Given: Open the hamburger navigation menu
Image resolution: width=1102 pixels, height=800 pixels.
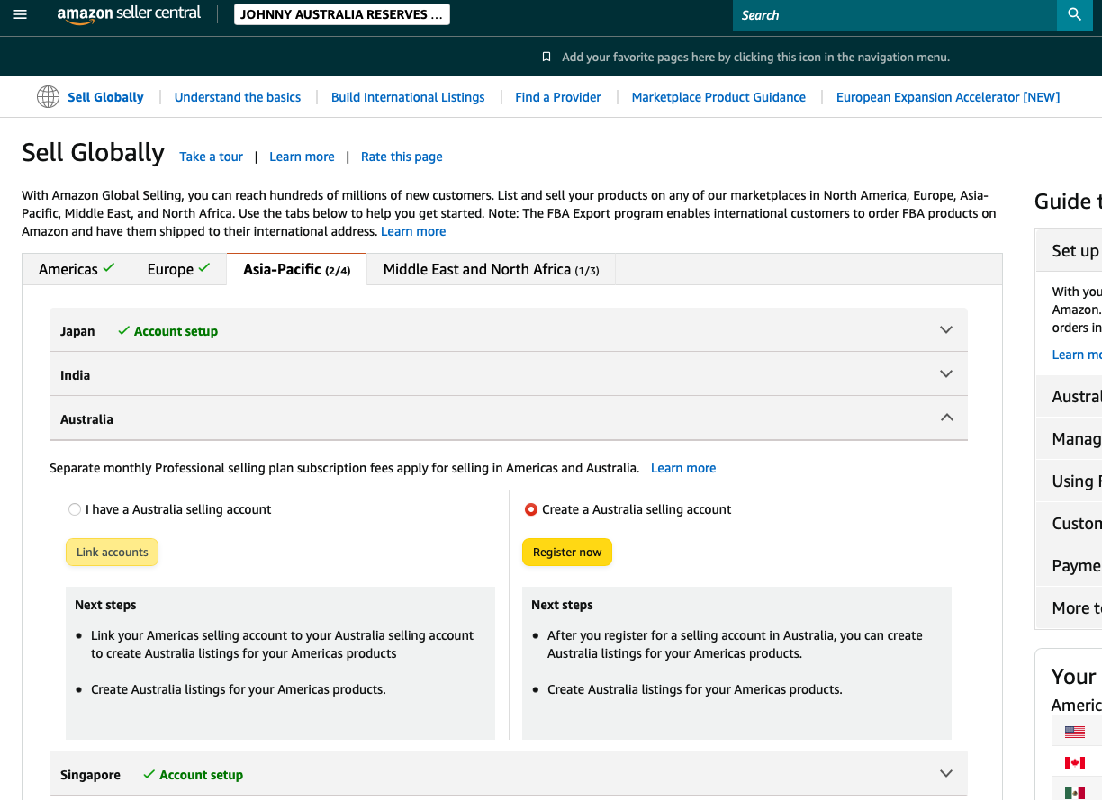Looking at the screenshot, I should click(20, 15).
